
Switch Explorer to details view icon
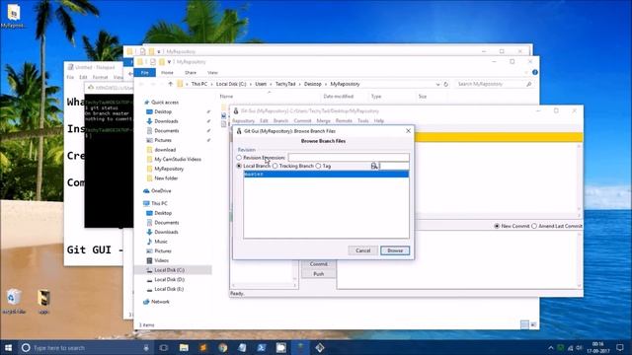tap(524, 324)
